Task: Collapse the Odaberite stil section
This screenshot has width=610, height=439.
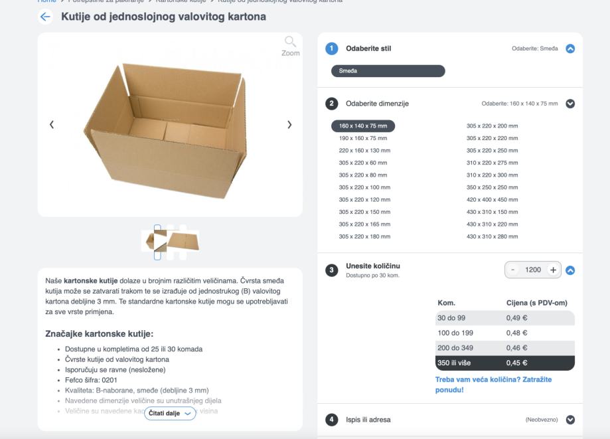Action: pos(570,48)
